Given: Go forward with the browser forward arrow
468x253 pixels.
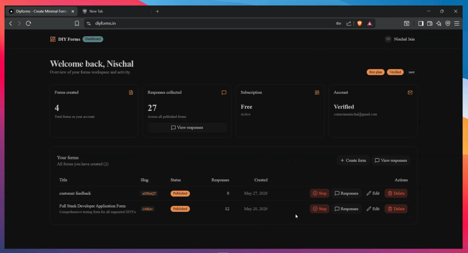Looking at the screenshot, I should coord(19,23).
